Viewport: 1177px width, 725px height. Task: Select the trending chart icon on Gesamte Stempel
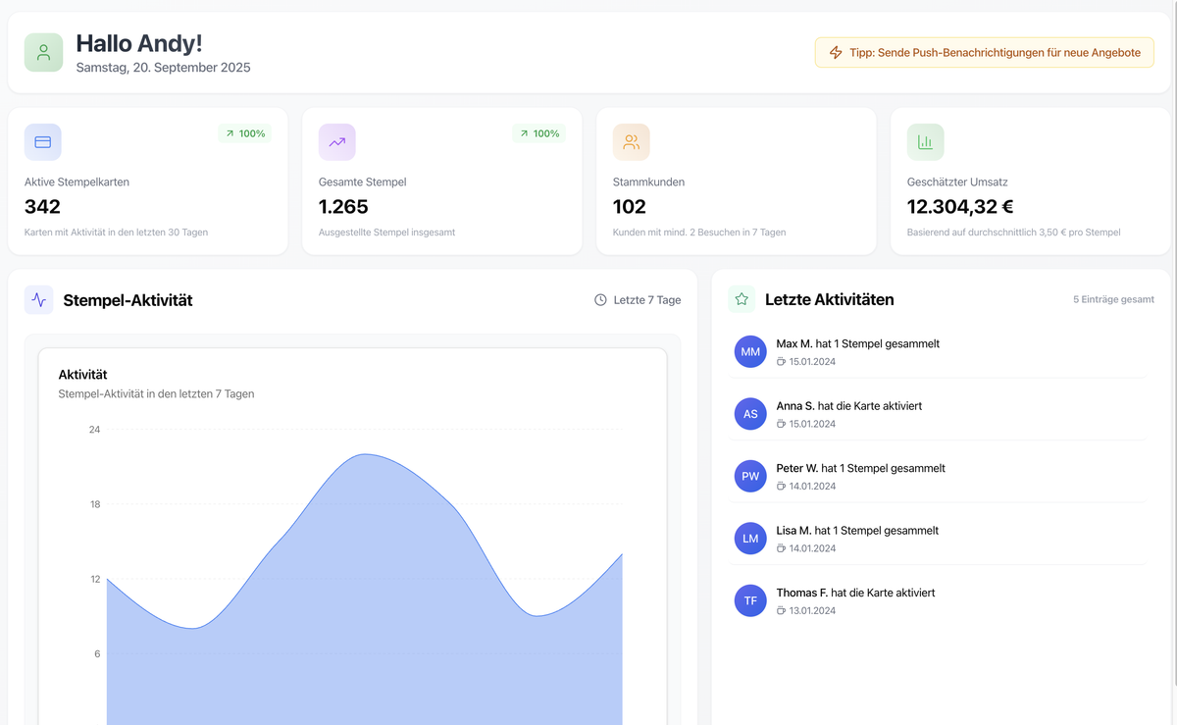(336, 141)
